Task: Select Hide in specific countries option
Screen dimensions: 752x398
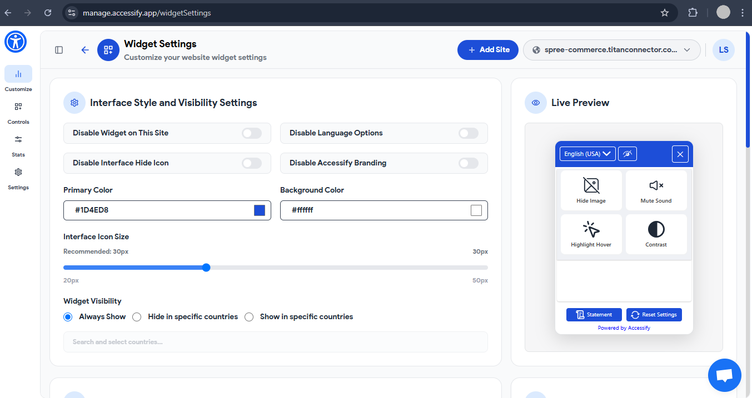Action: [137, 316]
